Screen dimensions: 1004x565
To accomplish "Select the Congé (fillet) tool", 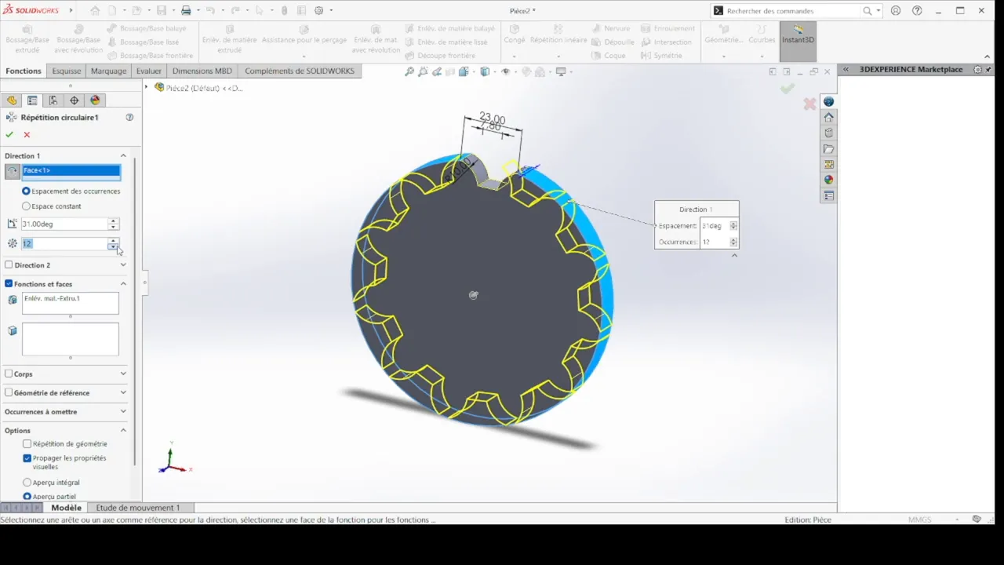I will (x=514, y=35).
